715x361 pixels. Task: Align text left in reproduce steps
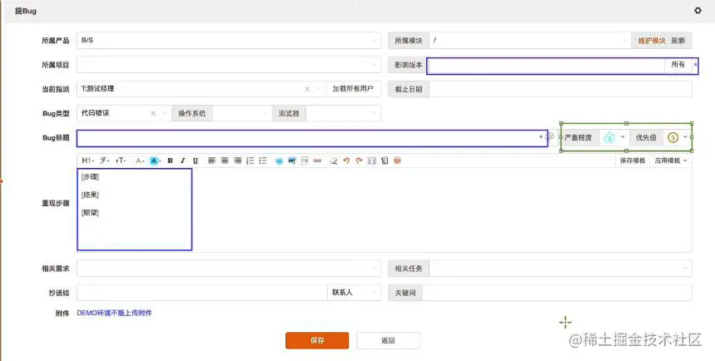click(211, 161)
